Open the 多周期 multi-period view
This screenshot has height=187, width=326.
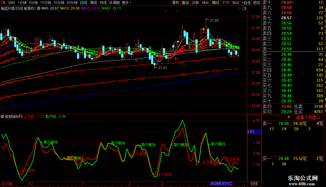[x=114, y=3]
